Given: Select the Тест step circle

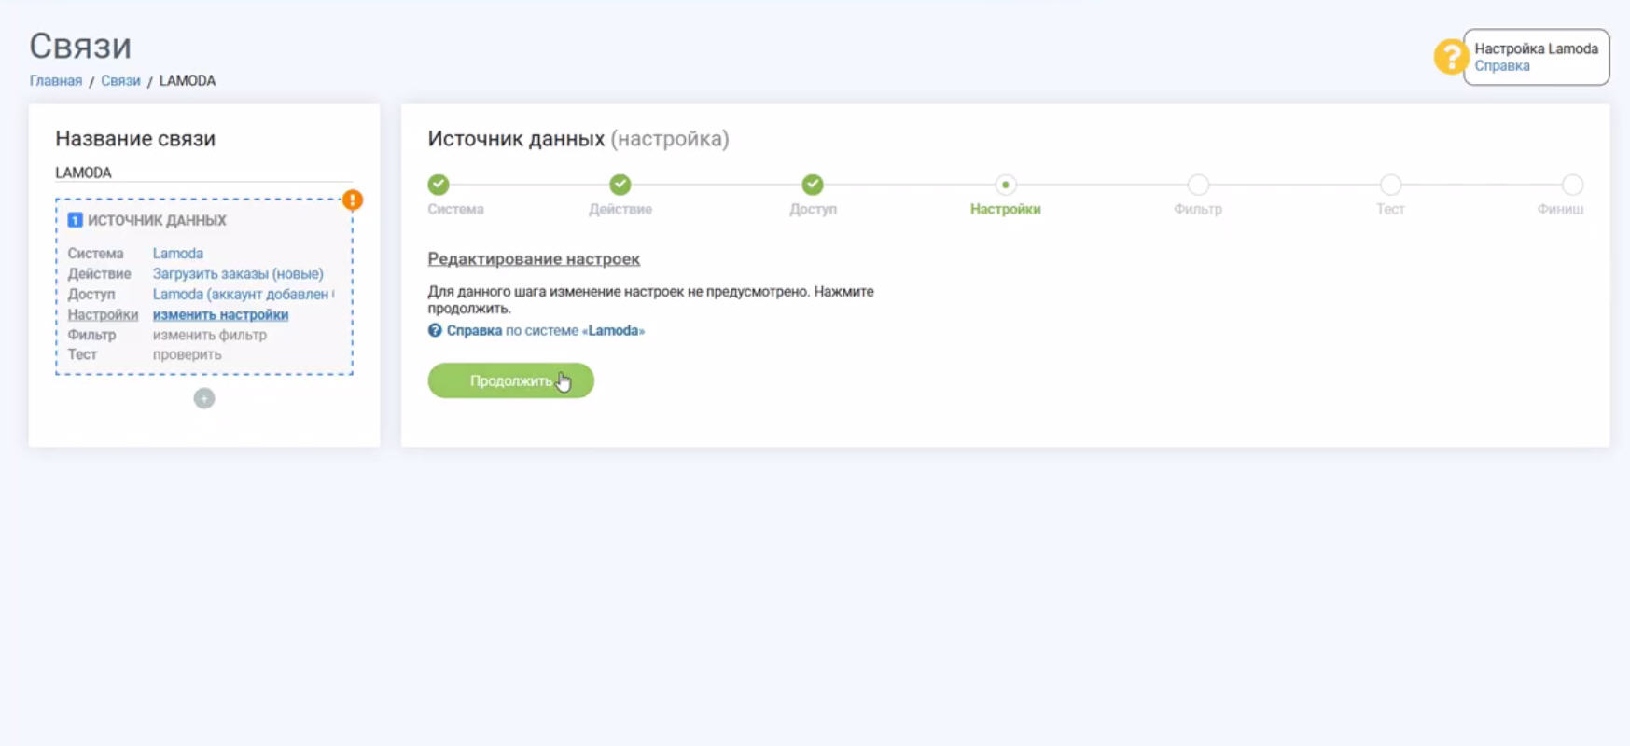Looking at the screenshot, I should coord(1390,185).
